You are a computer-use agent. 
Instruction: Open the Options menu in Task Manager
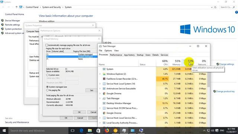108,51
